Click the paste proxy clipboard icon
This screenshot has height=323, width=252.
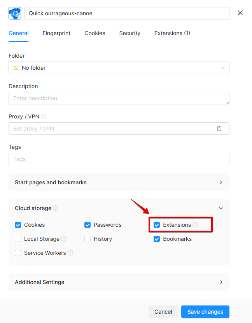click(219, 129)
